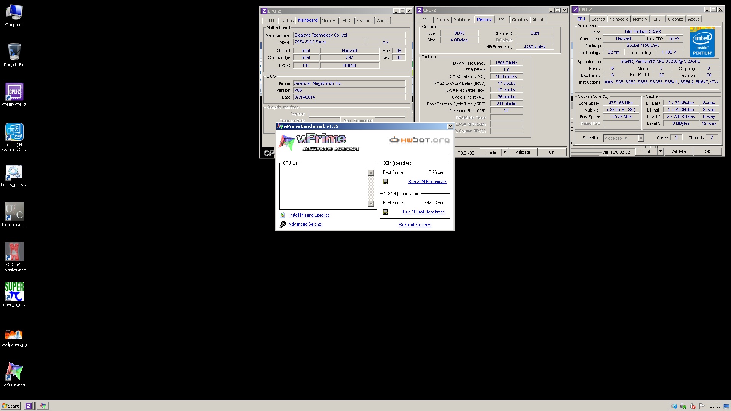This screenshot has height=411, width=731.
Task: Expand Tools dropdown arrow in the CPU-tab CPU-Z window
Action: click(660, 152)
